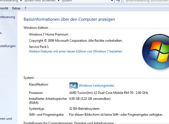
Task: Click the 4,6 performance rating badge
Action: pos(74,86)
